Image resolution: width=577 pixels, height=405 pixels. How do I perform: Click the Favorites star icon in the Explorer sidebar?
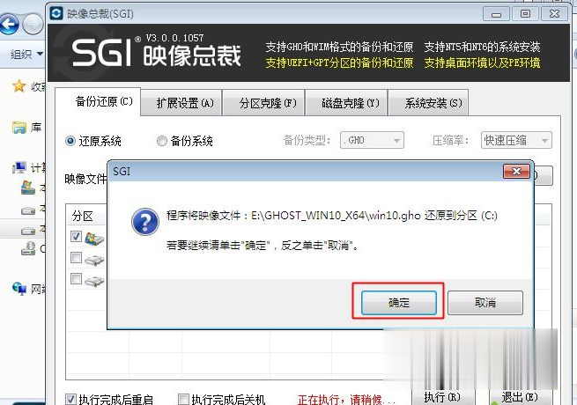pos(18,86)
